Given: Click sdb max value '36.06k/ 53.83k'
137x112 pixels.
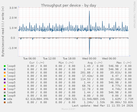Looking at the screenshot, I should tap(122, 102).
